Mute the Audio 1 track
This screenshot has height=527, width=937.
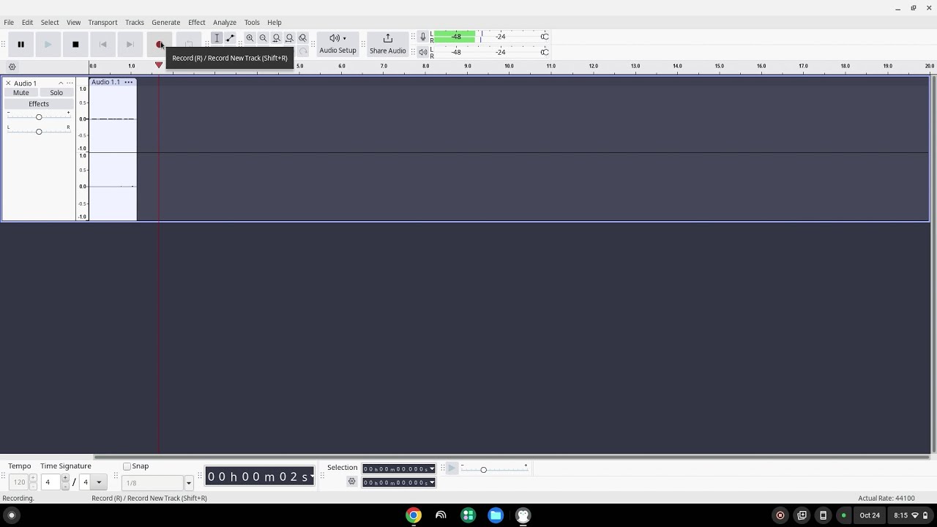click(x=21, y=93)
